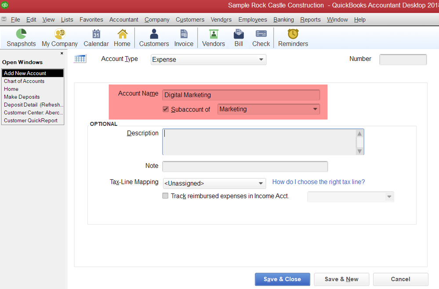Open the Edit menu
439x289 pixels.
(31, 20)
